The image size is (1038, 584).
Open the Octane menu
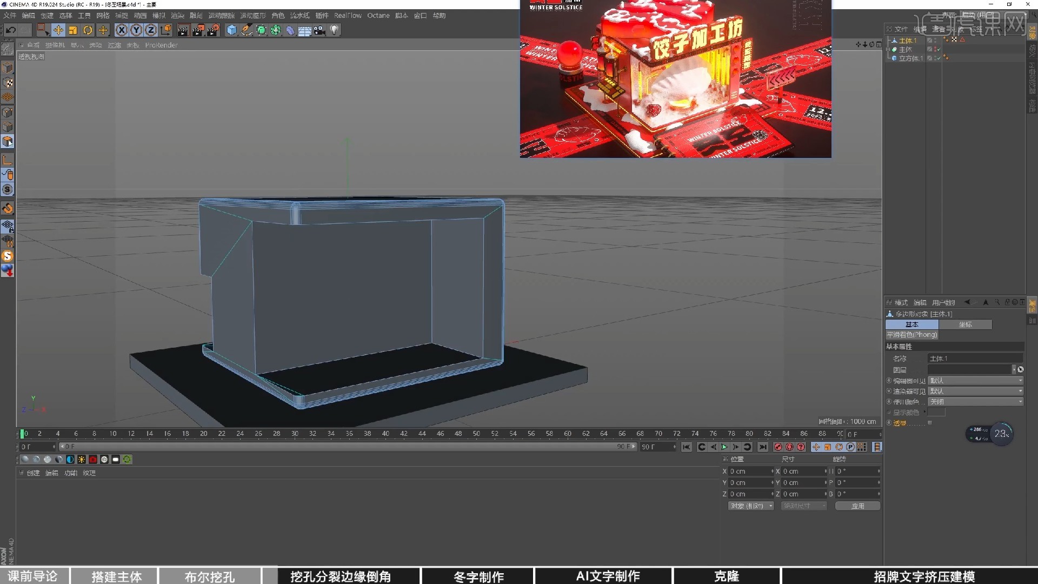[x=378, y=16]
